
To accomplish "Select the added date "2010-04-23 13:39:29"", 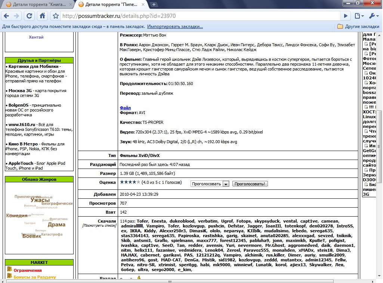I will pyautogui.click(x=139, y=194).
